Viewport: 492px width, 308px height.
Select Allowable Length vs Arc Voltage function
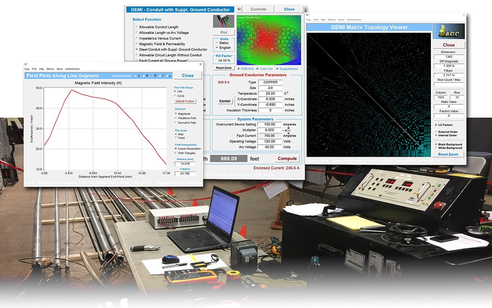point(136,33)
